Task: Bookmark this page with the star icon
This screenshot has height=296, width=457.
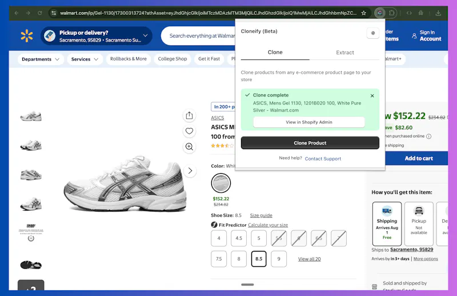Action: (364, 13)
